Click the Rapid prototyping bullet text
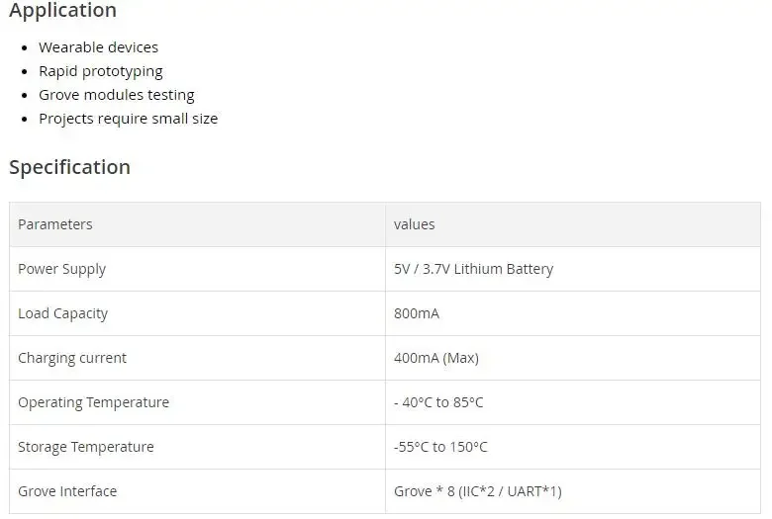This screenshot has height=519, width=772. [100, 71]
